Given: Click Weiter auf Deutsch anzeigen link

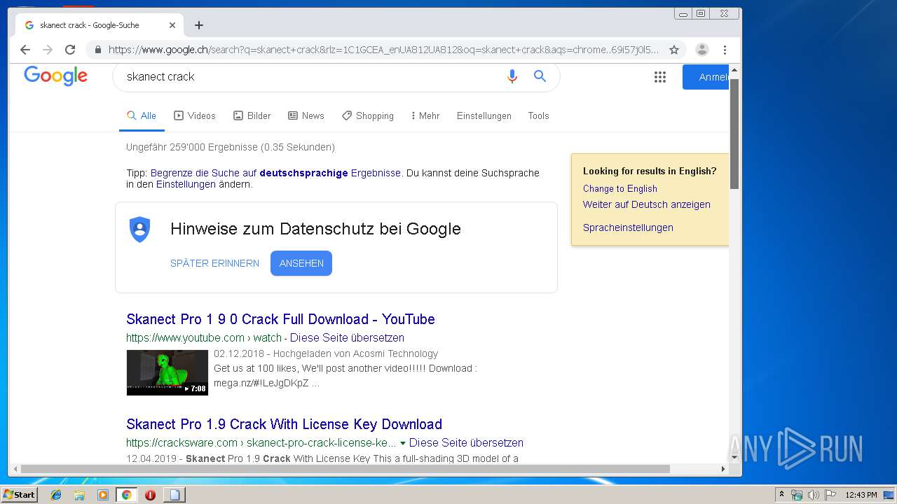Looking at the screenshot, I should click(x=647, y=204).
